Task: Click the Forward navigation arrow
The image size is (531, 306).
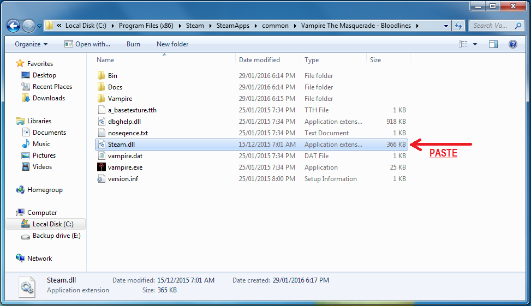Action: pos(28,26)
